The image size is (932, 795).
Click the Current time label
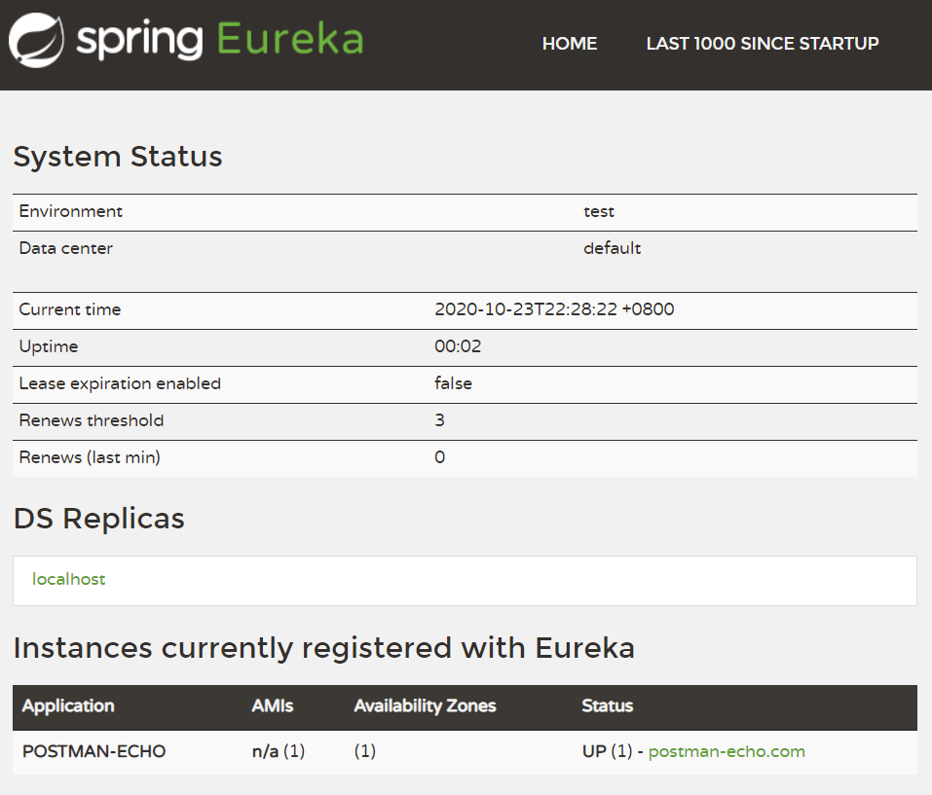tap(70, 309)
